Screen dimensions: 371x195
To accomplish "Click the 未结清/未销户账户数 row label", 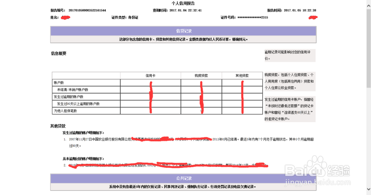I will click(x=73, y=90).
